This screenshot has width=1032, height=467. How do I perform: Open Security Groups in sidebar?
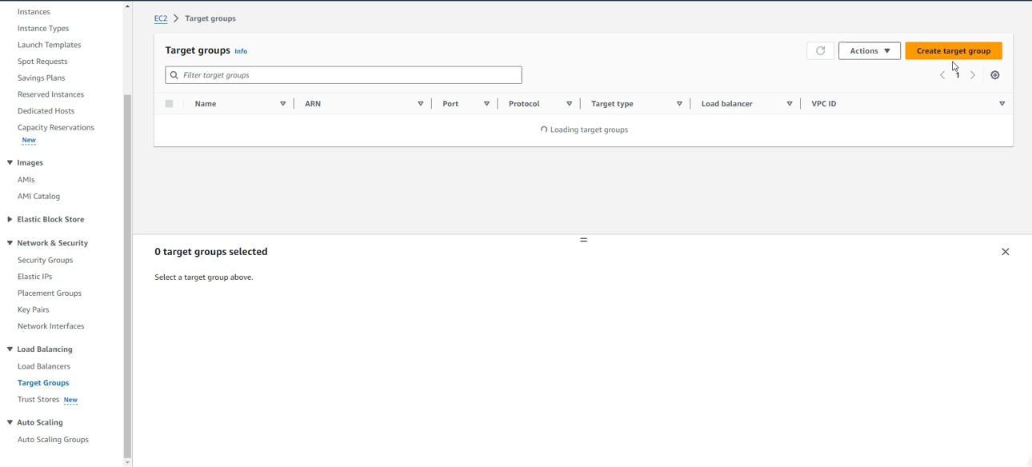click(x=45, y=260)
